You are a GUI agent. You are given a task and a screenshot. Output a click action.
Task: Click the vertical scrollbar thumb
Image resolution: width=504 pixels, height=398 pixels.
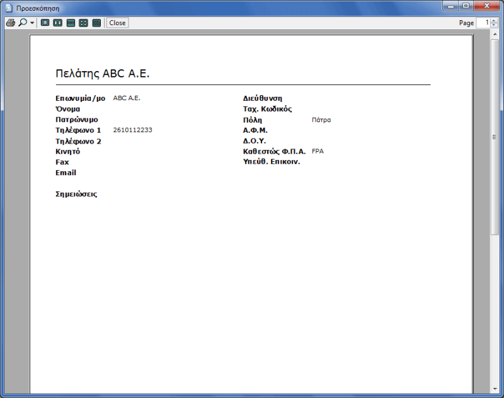[495, 137]
